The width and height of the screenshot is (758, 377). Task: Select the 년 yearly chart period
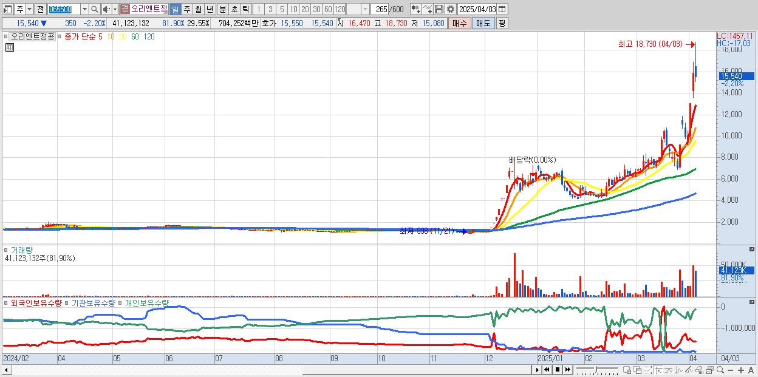(210, 9)
